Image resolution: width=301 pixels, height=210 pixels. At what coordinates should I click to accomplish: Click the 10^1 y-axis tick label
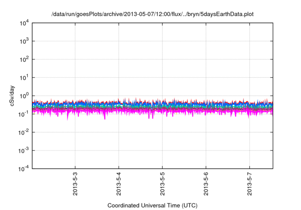(24, 78)
